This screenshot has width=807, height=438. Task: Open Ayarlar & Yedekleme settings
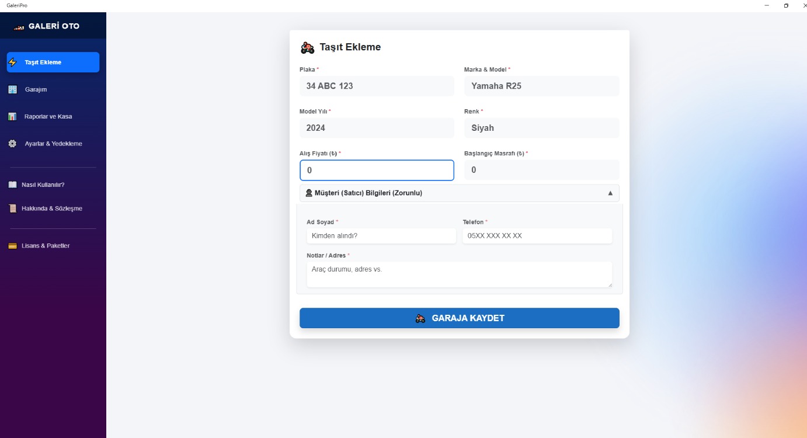pos(53,144)
